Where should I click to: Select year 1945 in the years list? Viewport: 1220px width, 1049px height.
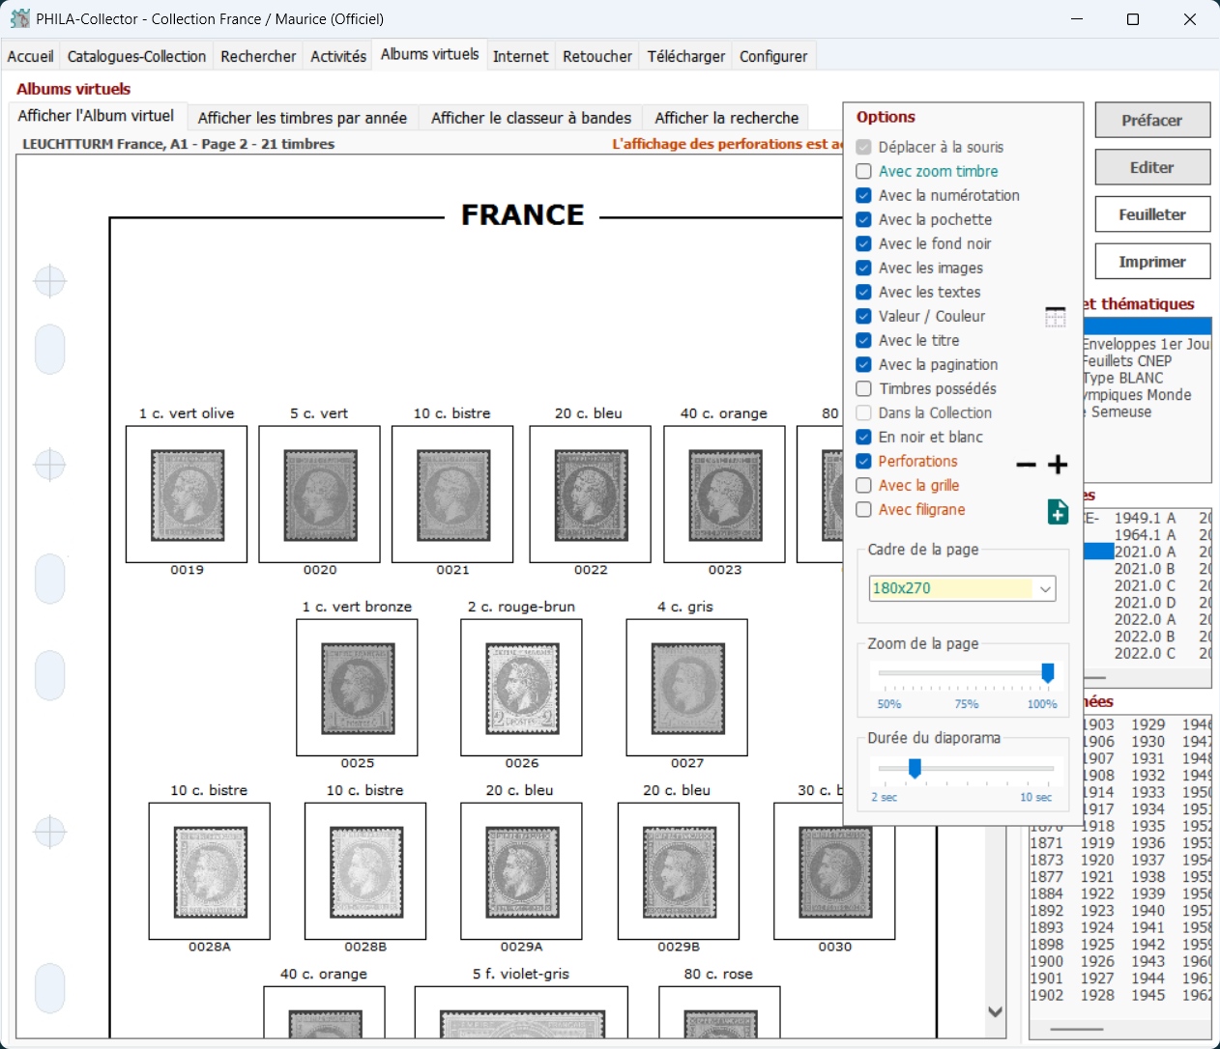tap(1147, 995)
